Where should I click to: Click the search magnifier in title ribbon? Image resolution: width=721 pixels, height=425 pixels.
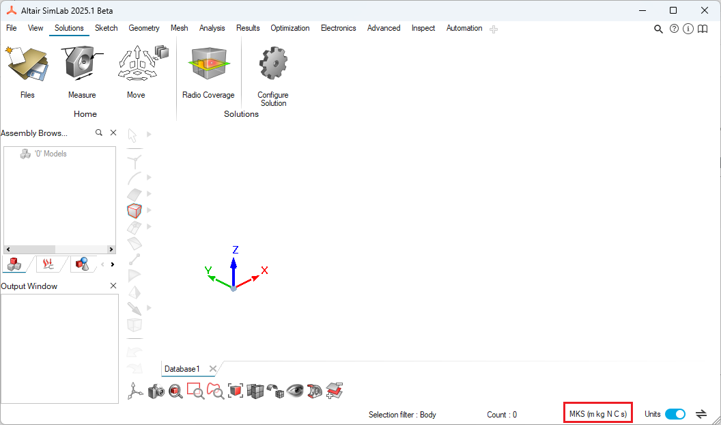click(x=658, y=29)
